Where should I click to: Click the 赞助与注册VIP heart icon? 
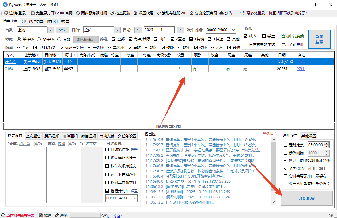point(159,13)
